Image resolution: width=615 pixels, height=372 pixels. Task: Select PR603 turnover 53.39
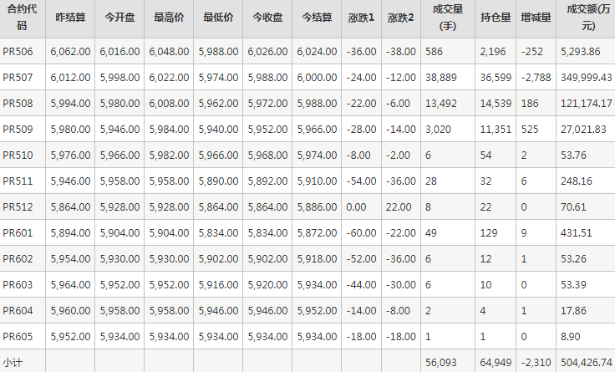coord(573,284)
